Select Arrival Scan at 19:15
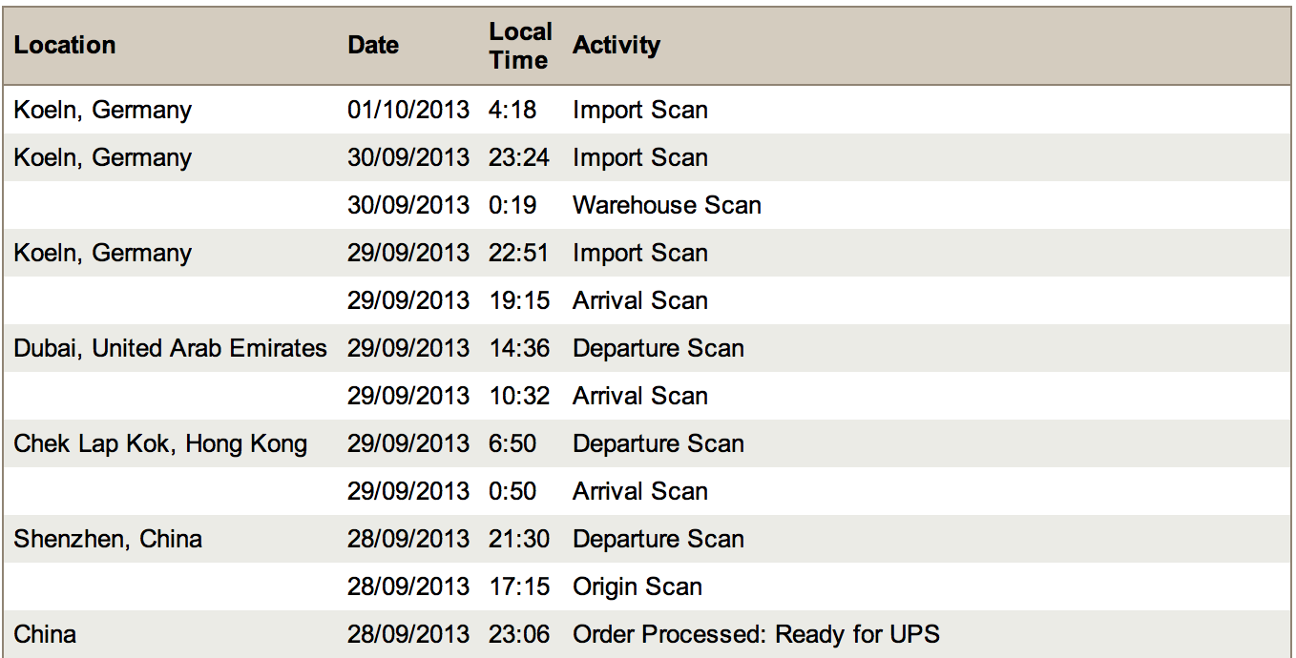This screenshot has height=658, width=1296. 640,300
